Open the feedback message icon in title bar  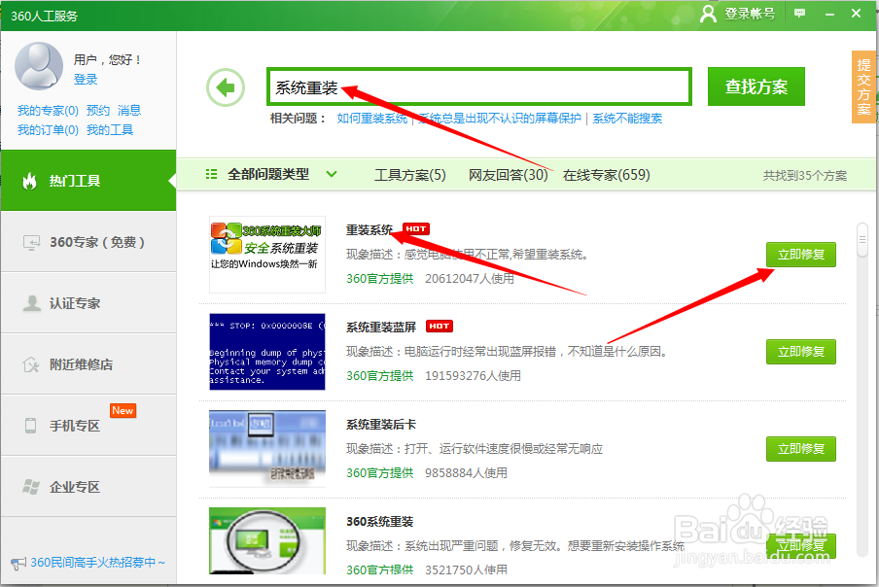tap(800, 13)
